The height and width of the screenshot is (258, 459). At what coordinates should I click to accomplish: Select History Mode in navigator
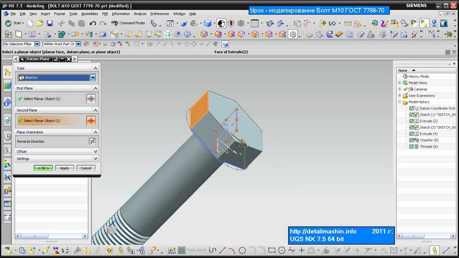click(418, 76)
